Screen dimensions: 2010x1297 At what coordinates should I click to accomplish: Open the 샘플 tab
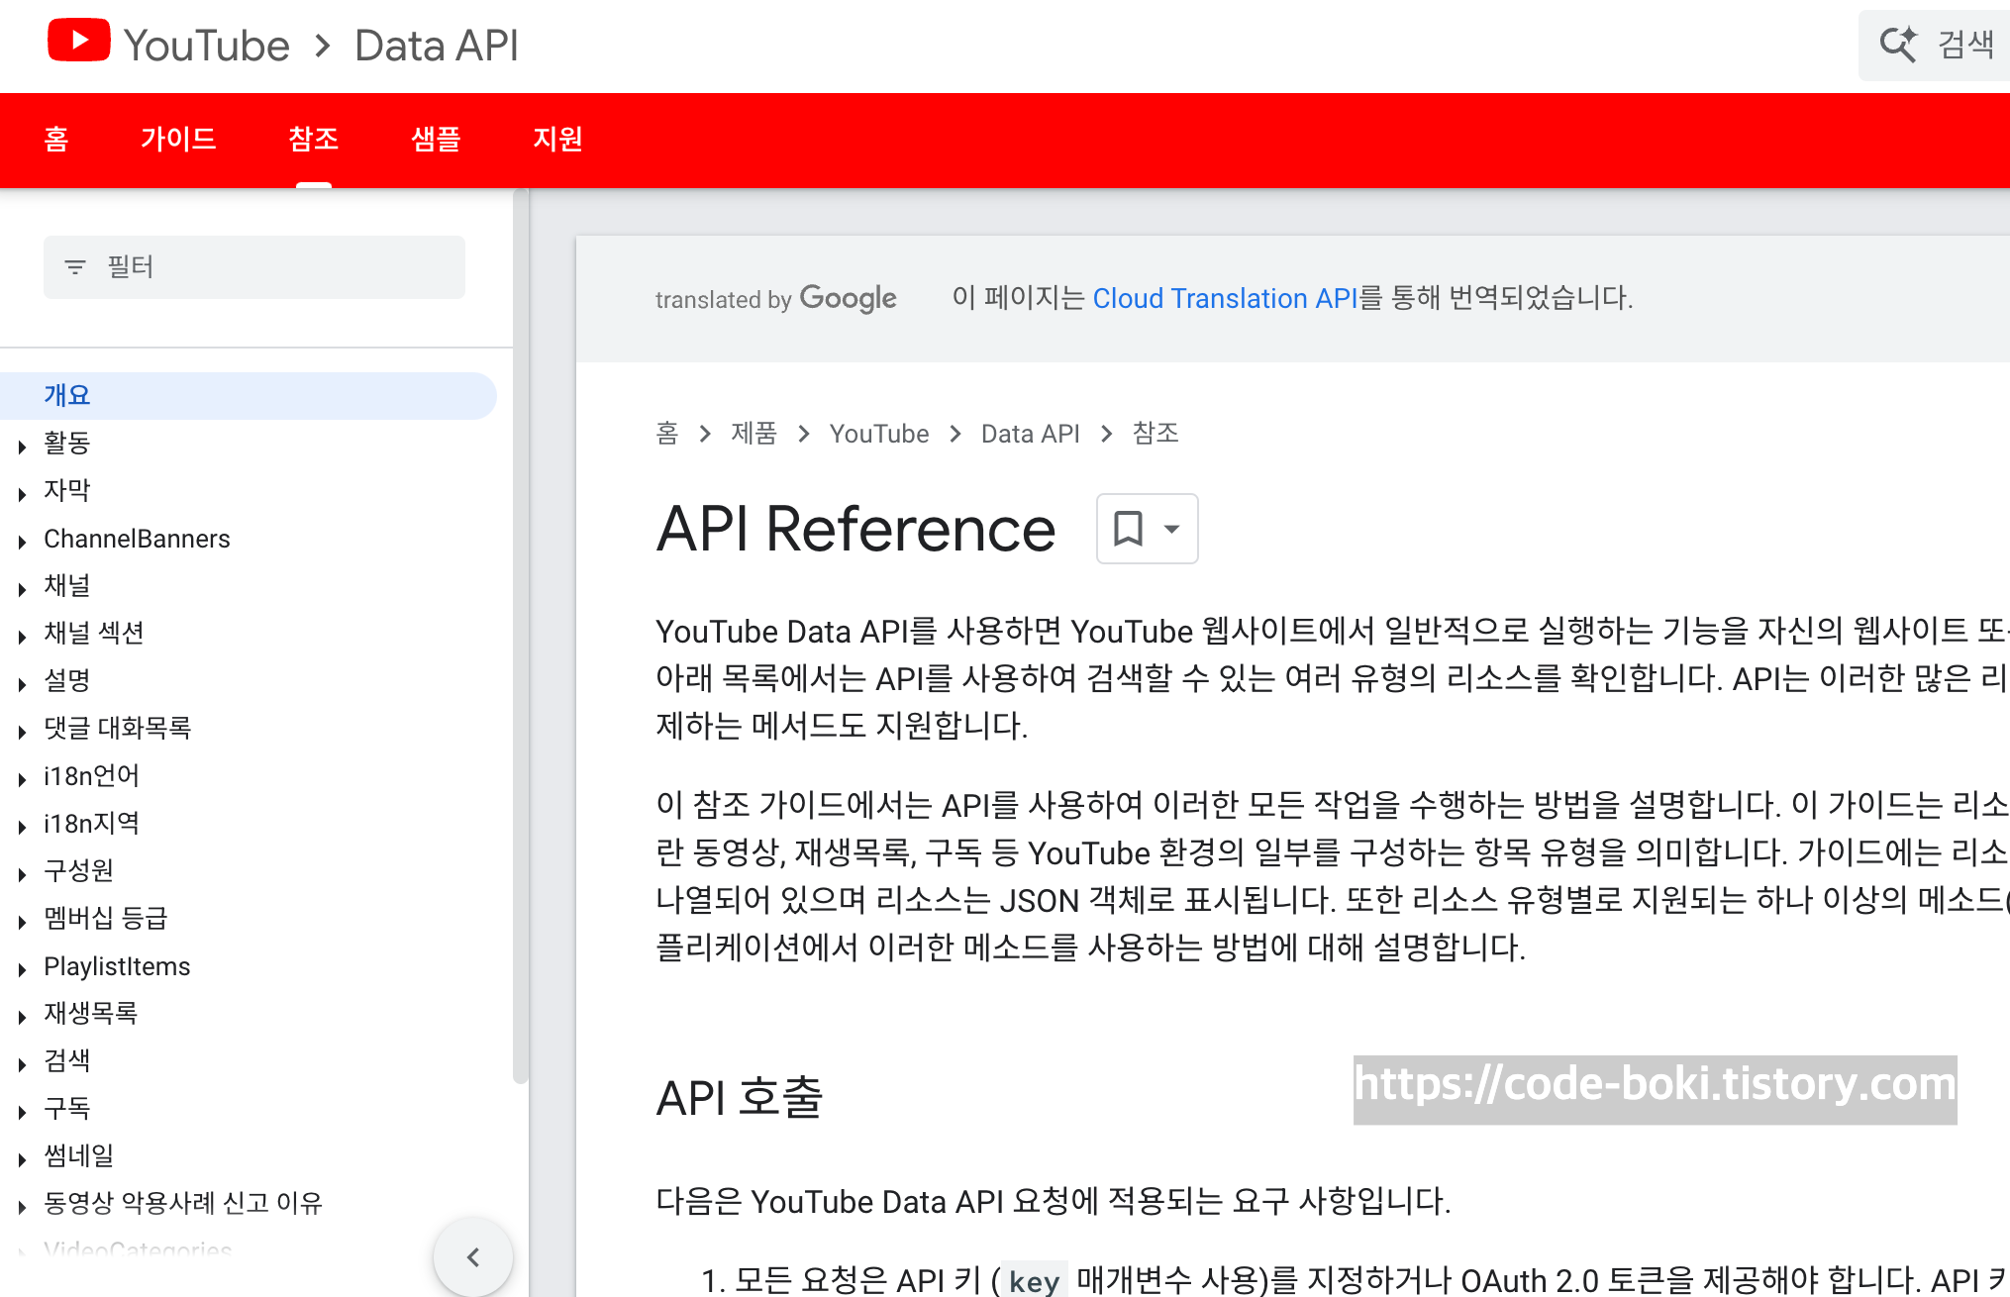pos(436,140)
